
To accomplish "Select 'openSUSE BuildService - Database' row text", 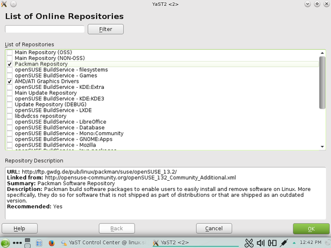I will pyautogui.click(x=60, y=128).
